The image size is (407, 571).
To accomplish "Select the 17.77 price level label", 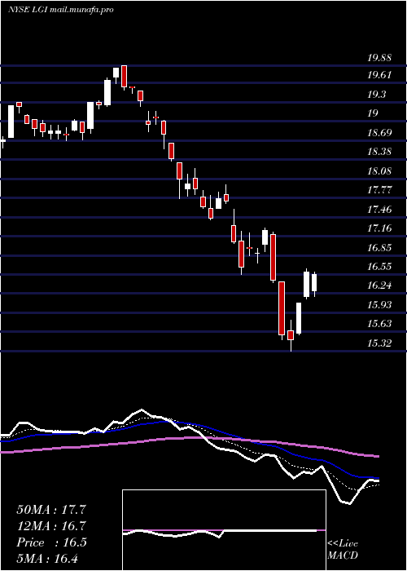I will point(379,190).
